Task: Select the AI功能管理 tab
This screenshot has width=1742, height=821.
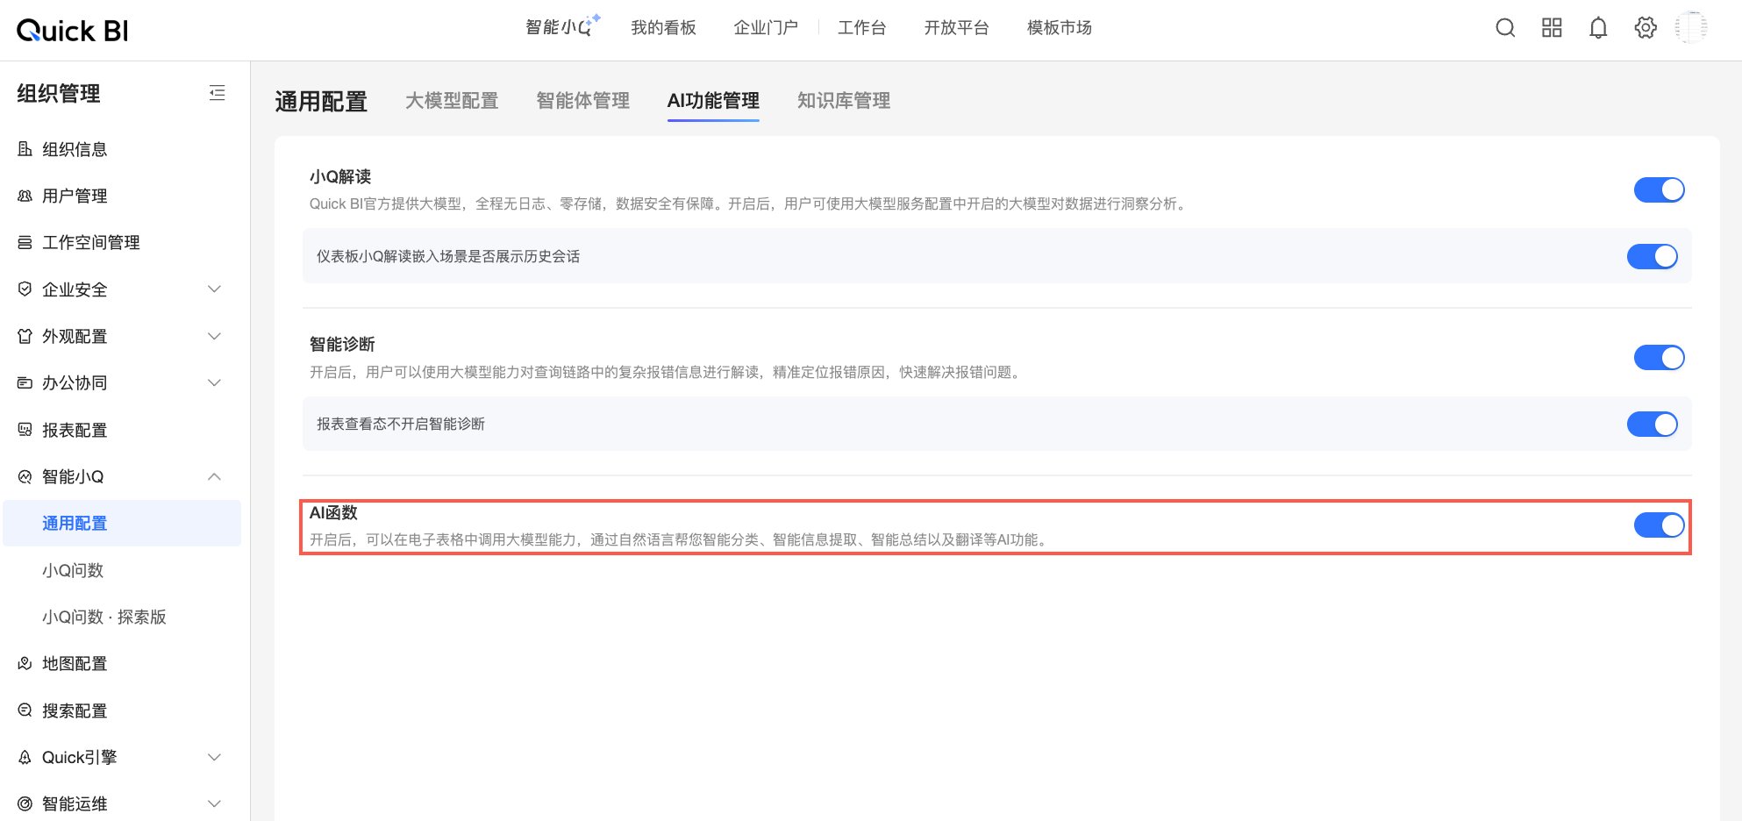Action: [713, 101]
